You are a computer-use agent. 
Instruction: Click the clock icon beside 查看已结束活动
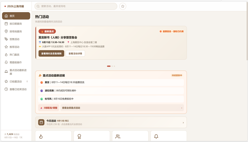click(6, 89)
